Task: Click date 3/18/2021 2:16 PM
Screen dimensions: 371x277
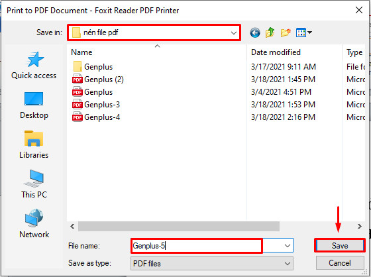Action: coord(283,117)
